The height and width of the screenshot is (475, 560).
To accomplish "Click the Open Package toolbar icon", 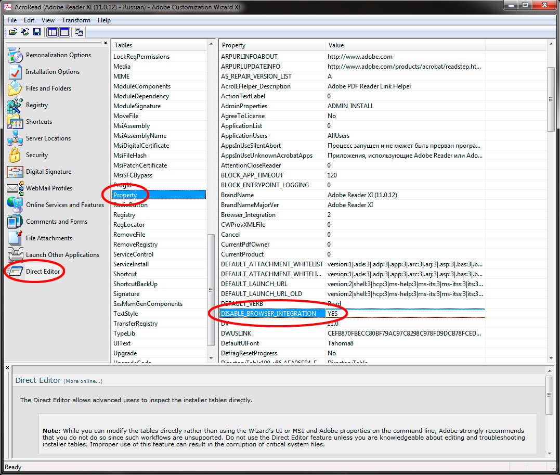I will pyautogui.click(x=13, y=32).
